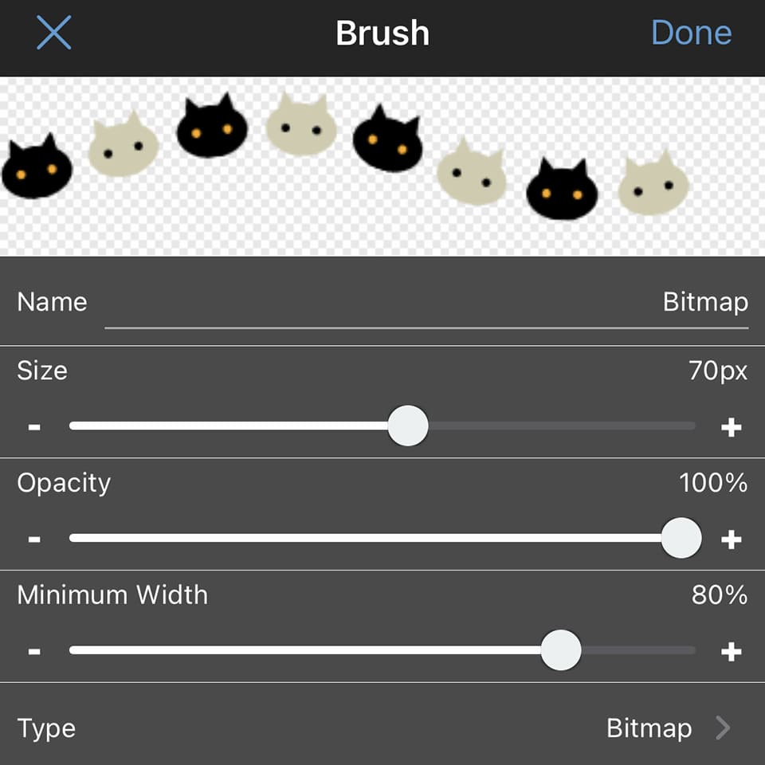The height and width of the screenshot is (765, 765).
Task: Click the Opacity slider handle
Action: click(x=681, y=538)
